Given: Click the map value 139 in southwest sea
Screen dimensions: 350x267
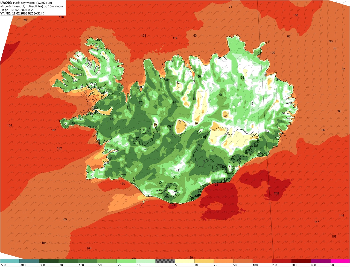Looking at the screenshot, I should (89, 248).
